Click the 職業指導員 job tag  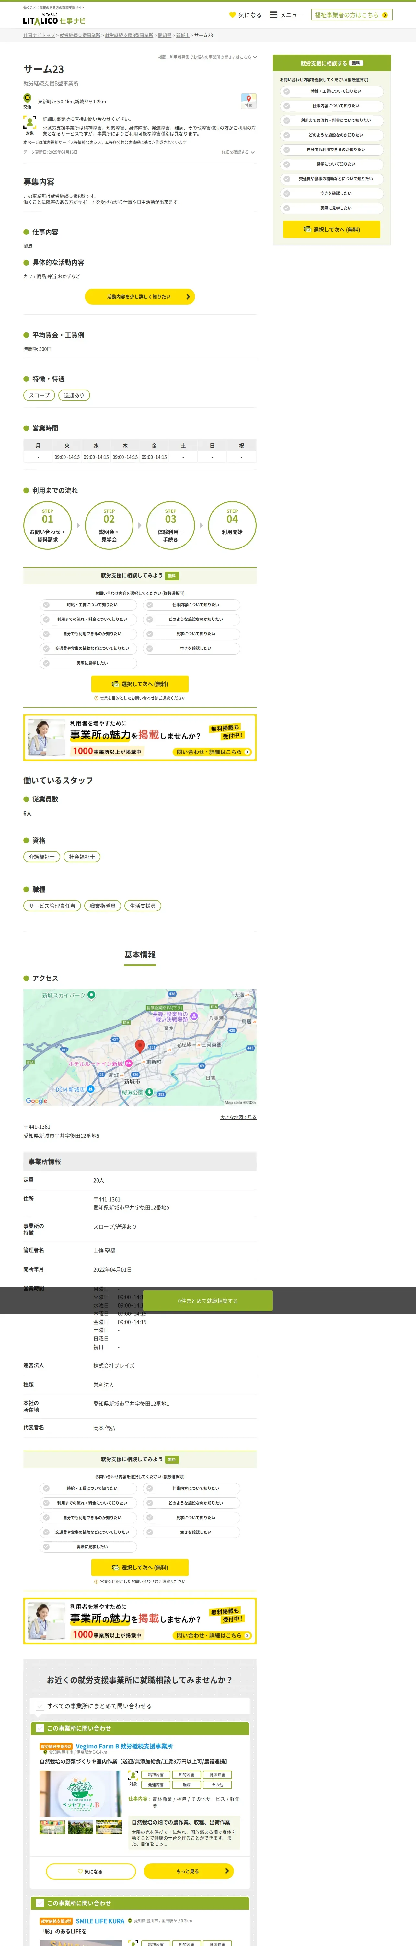(103, 906)
